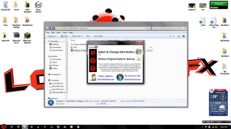
Task: Click the Open toolbar button
Action: (64, 36)
